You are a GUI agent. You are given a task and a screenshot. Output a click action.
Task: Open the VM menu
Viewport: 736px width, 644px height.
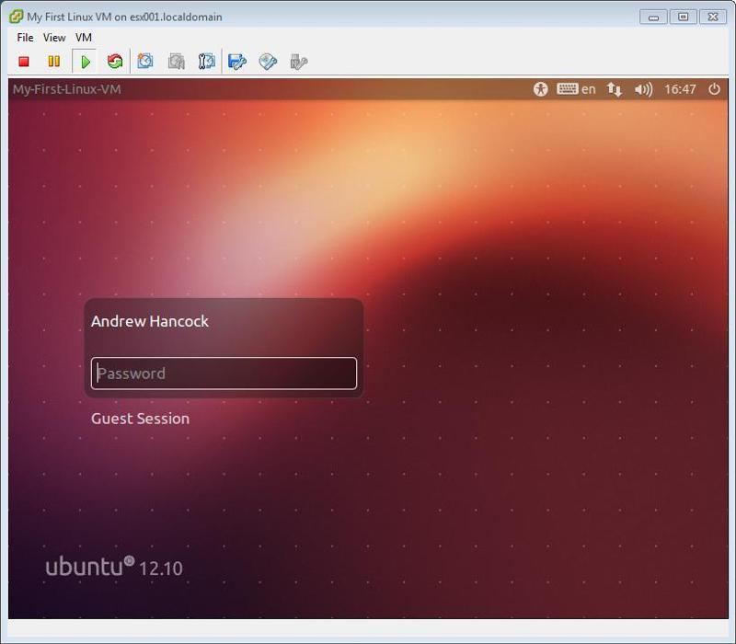(x=82, y=38)
